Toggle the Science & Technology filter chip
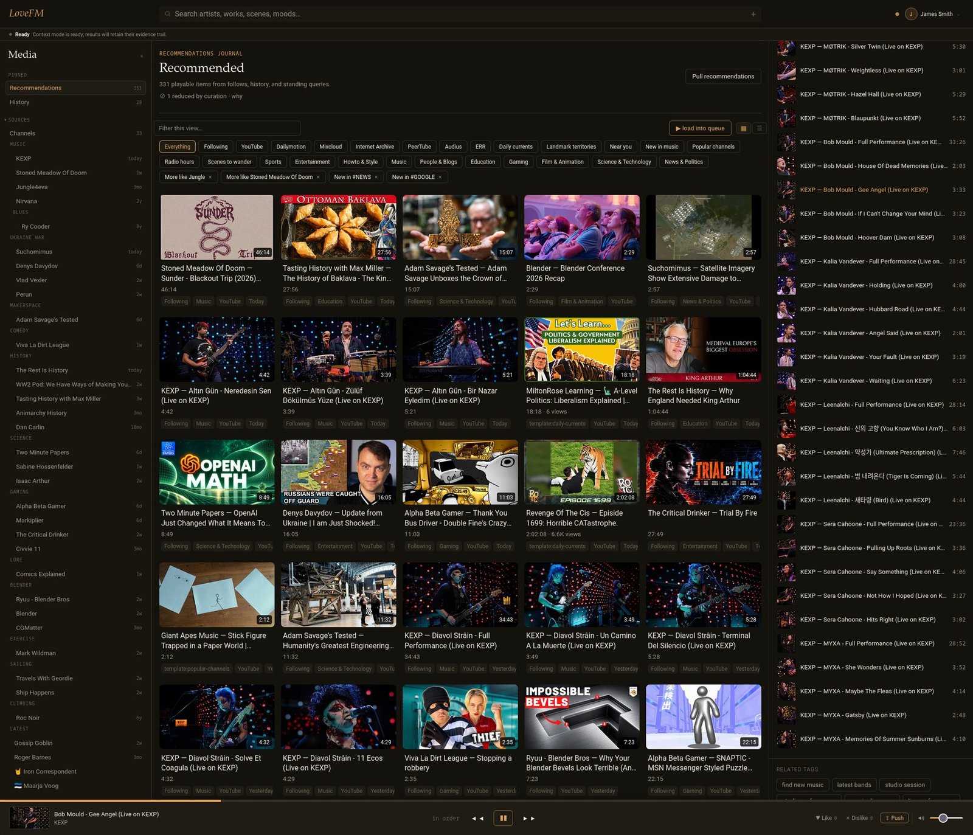The width and height of the screenshot is (973, 835). [x=623, y=162]
